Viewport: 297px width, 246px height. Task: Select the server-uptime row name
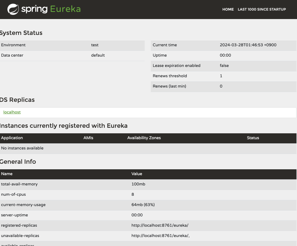pos(14,215)
